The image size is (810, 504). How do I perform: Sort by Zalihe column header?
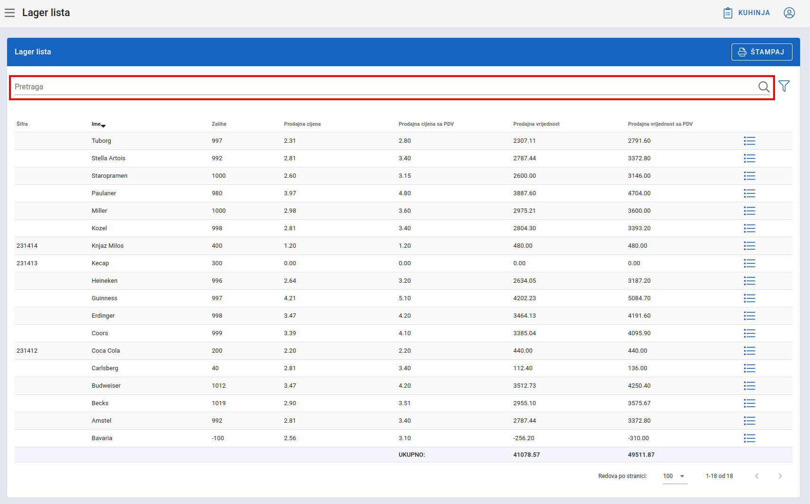tap(219, 124)
